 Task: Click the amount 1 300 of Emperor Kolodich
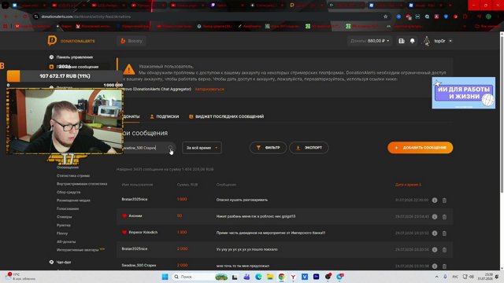click(x=182, y=232)
